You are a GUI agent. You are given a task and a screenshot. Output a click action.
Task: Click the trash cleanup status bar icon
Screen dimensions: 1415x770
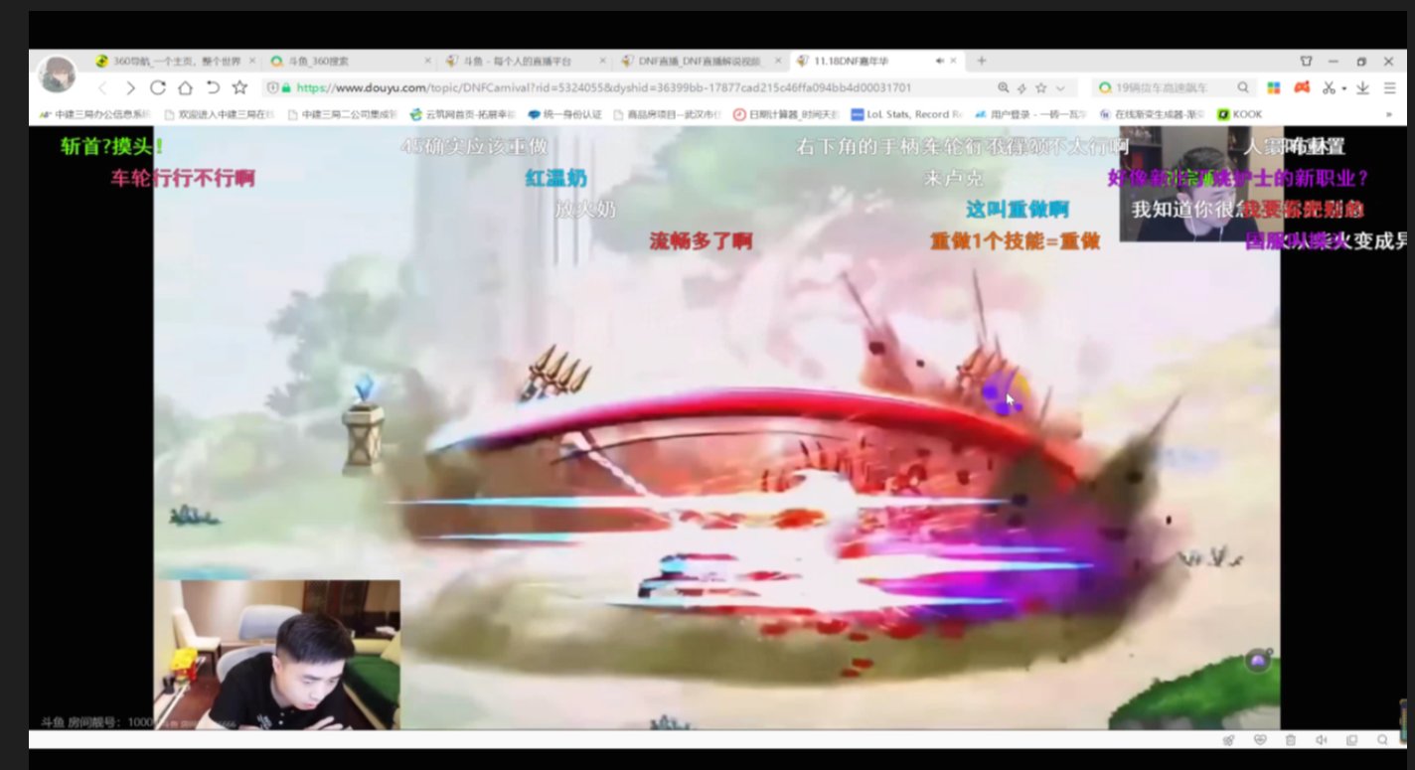1290,740
